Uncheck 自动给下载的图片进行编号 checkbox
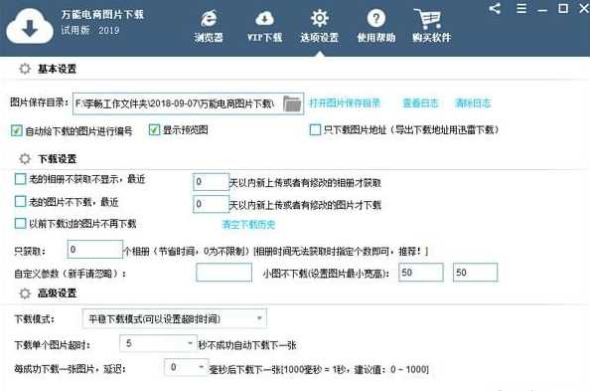This screenshot has height=391, width=590. click(17, 131)
